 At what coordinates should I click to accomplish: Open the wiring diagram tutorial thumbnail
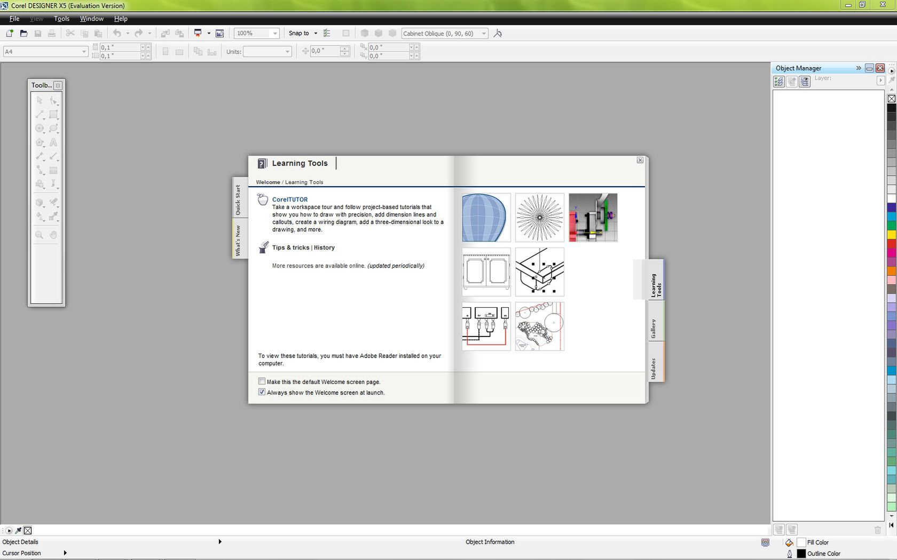click(x=486, y=326)
